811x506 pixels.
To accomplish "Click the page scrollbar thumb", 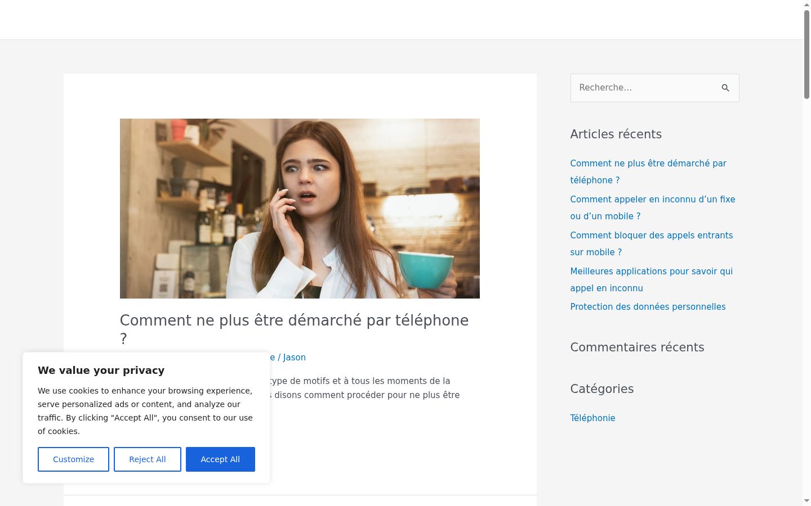I will coord(806,54).
